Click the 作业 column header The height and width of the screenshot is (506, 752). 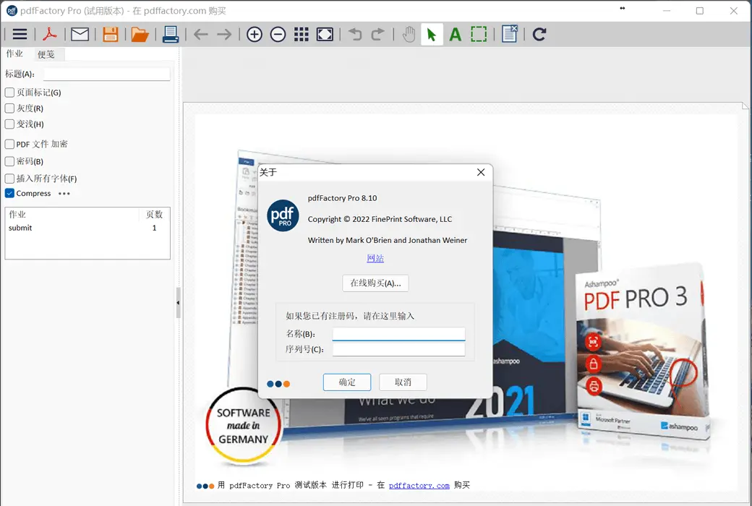coord(72,214)
